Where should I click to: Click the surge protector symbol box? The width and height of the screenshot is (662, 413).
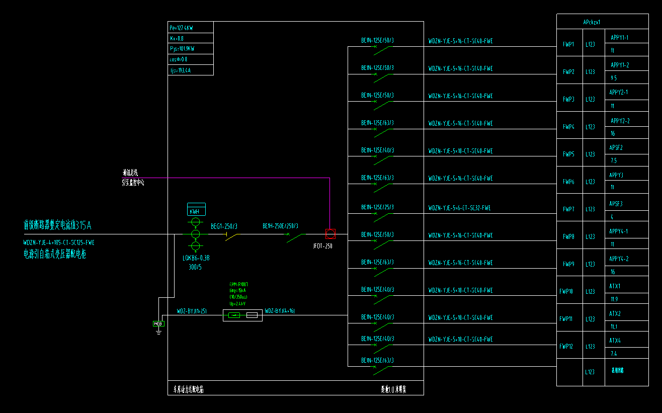242,315
